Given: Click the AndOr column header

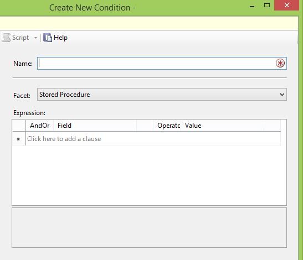Looking at the screenshot, I should point(40,126).
